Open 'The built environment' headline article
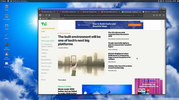The height and width of the screenshot is (100, 179). [79, 40]
